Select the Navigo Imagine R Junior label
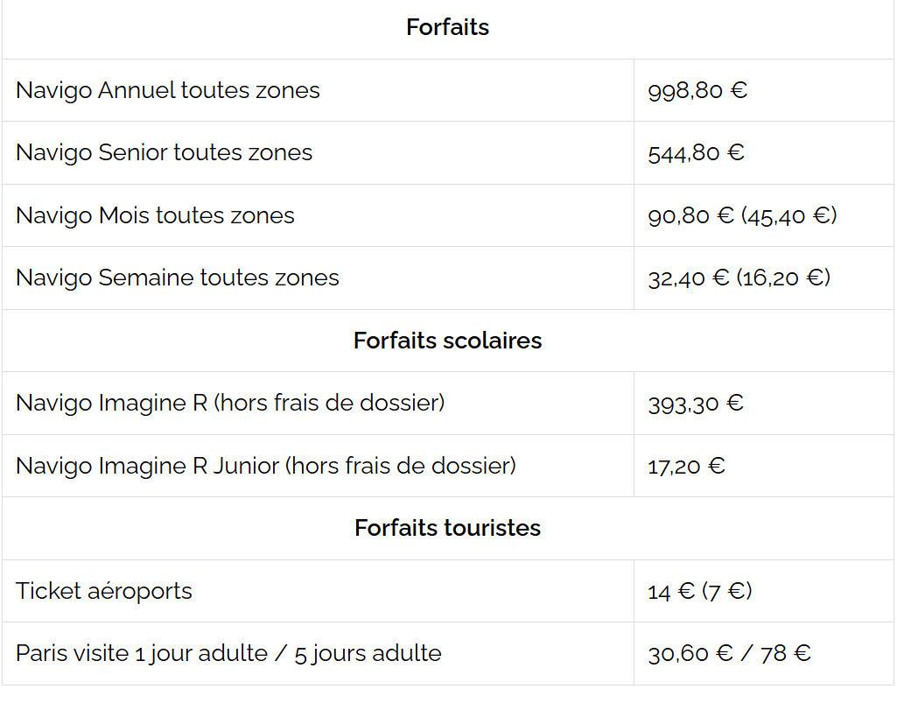The height and width of the screenshot is (703, 897). [x=266, y=466]
